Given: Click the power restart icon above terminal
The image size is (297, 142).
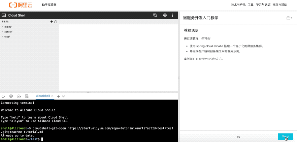Looking at the screenshot, I should (x=3, y=96).
